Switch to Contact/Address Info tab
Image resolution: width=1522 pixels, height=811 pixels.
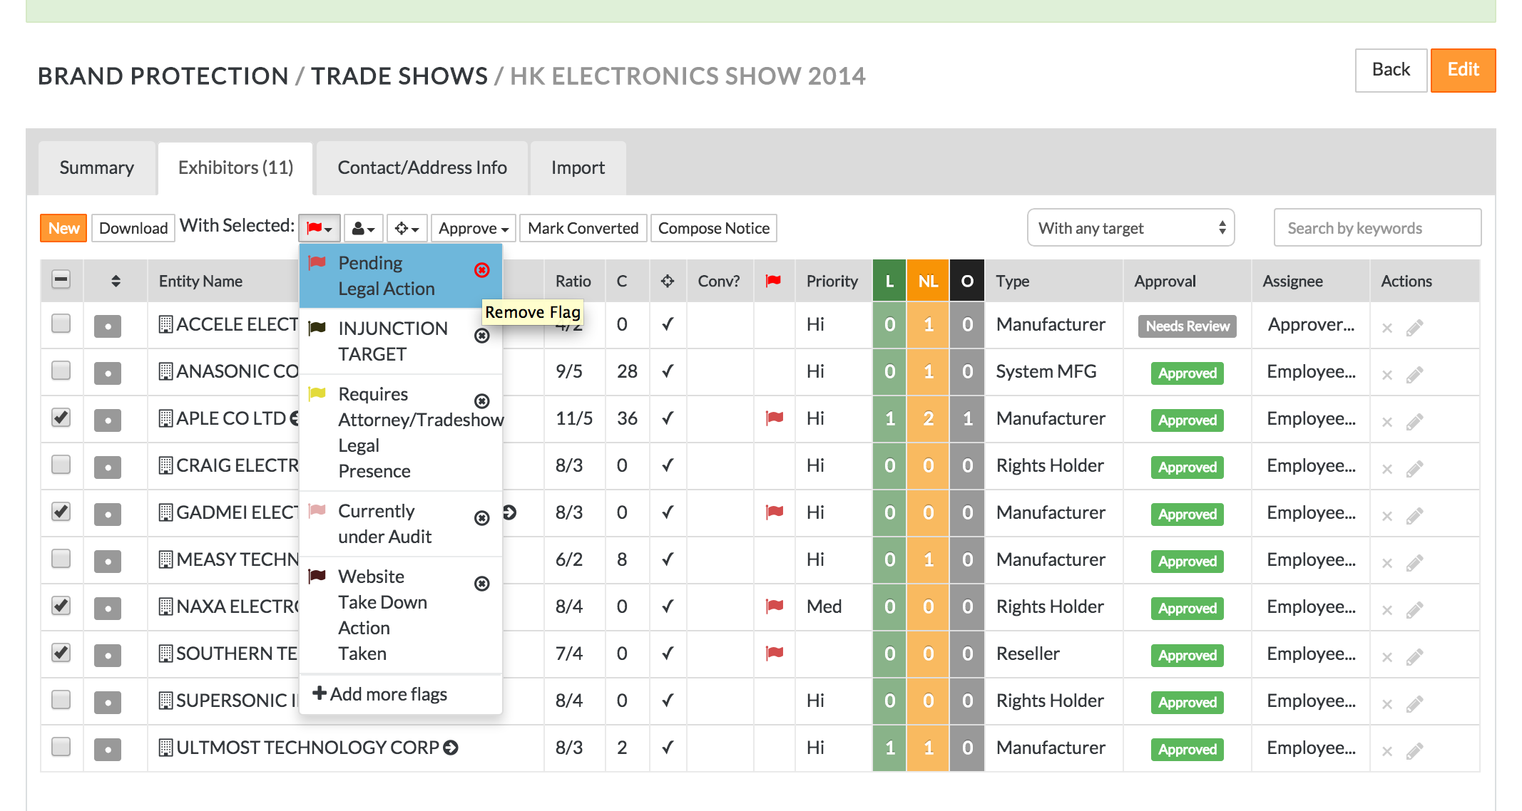click(422, 168)
